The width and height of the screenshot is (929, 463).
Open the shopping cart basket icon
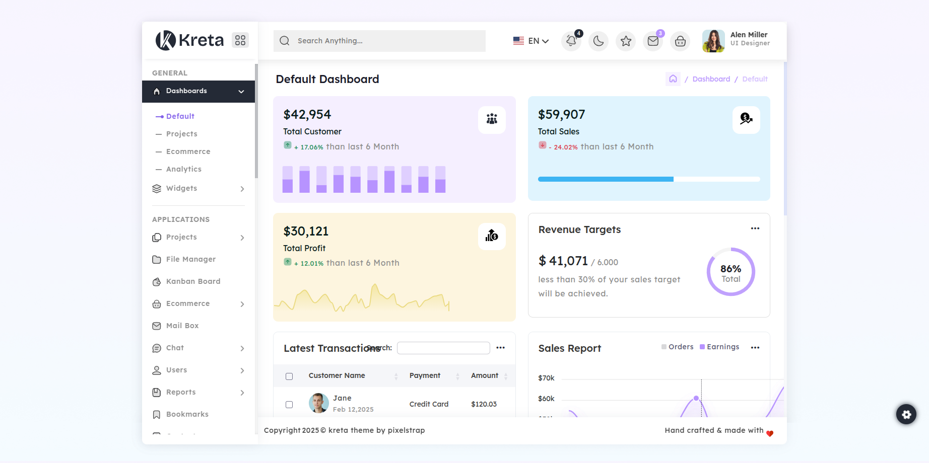point(680,41)
